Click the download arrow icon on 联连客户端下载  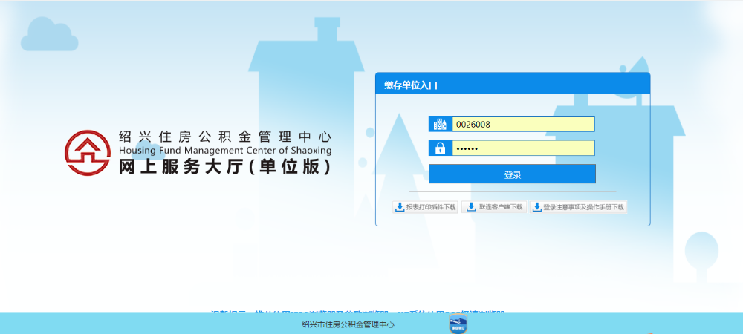pos(471,207)
